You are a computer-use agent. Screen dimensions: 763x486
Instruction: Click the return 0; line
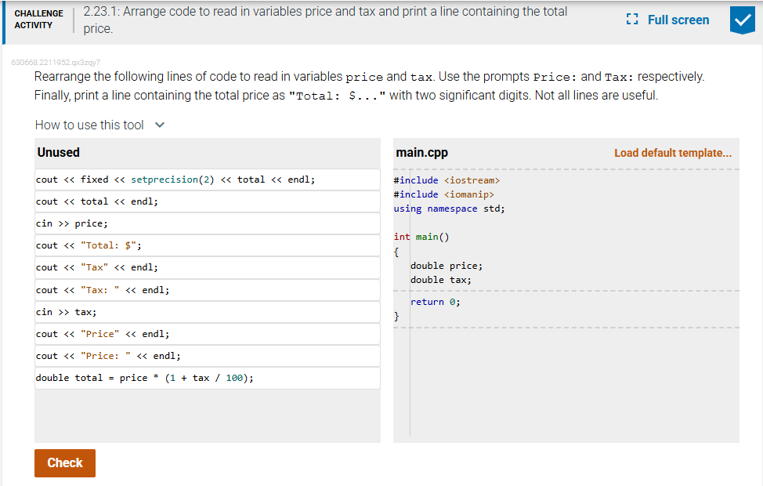(x=435, y=302)
